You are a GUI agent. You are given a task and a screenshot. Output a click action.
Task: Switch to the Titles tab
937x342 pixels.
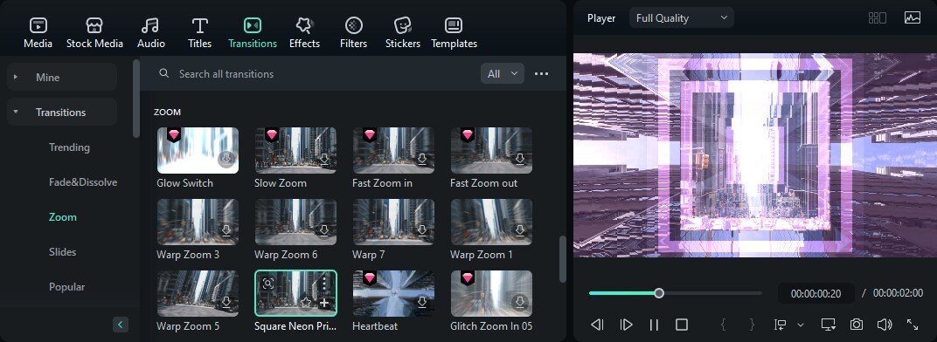pos(199,33)
